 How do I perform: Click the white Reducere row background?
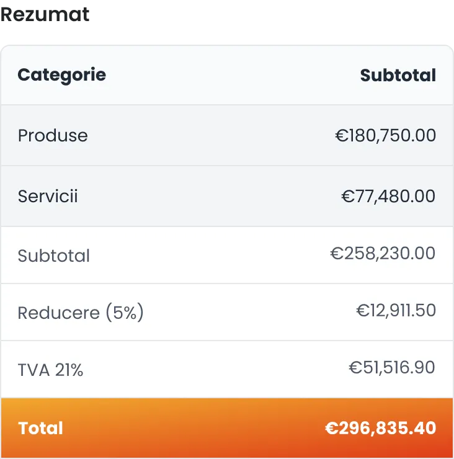227,312
